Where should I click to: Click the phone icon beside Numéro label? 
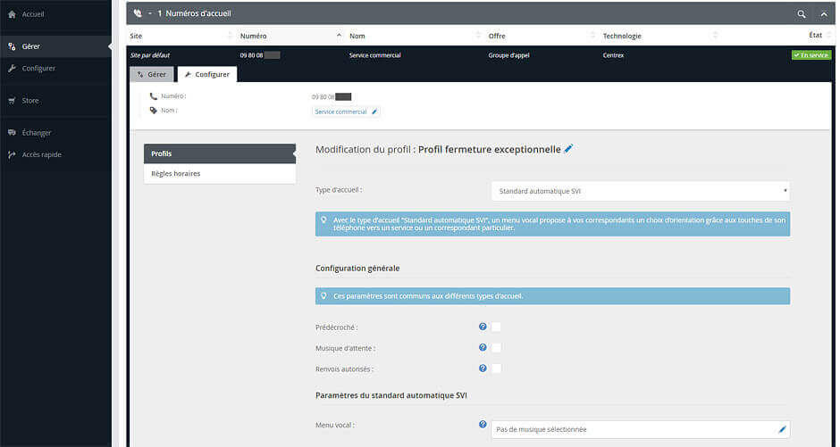coord(153,96)
